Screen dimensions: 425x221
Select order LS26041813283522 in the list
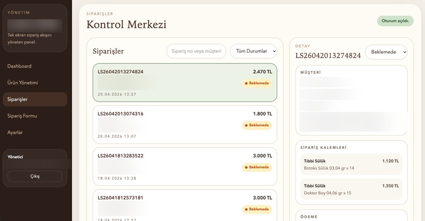tap(185, 166)
